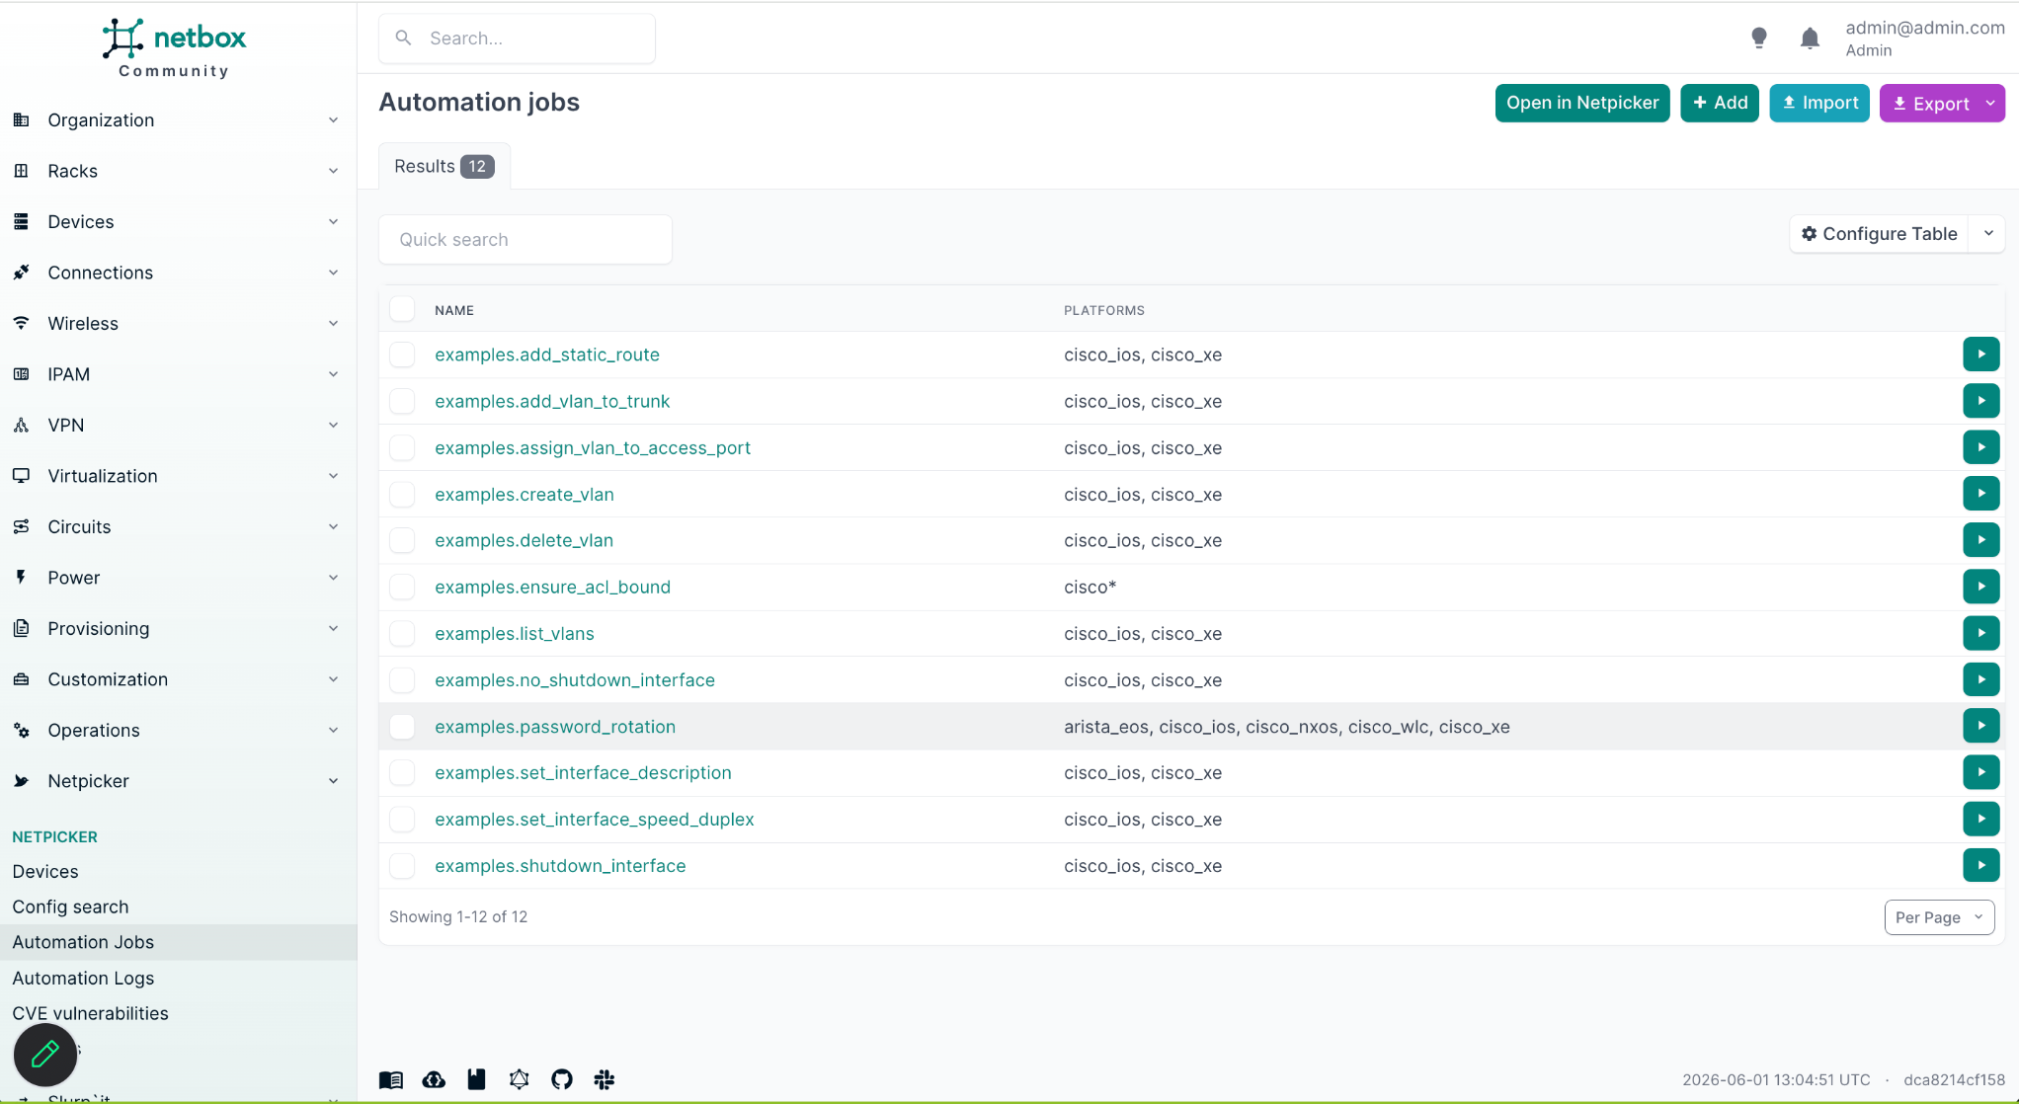The width and height of the screenshot is (2019, 1104).
Task: Expand the IPAM menu
Action: pyautogui.click(x=178, y=374)
